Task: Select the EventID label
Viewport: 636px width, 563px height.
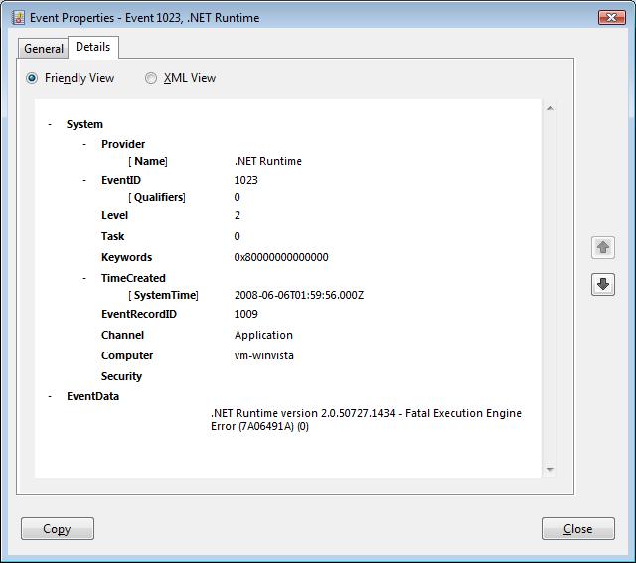Action: pos(121,180)
